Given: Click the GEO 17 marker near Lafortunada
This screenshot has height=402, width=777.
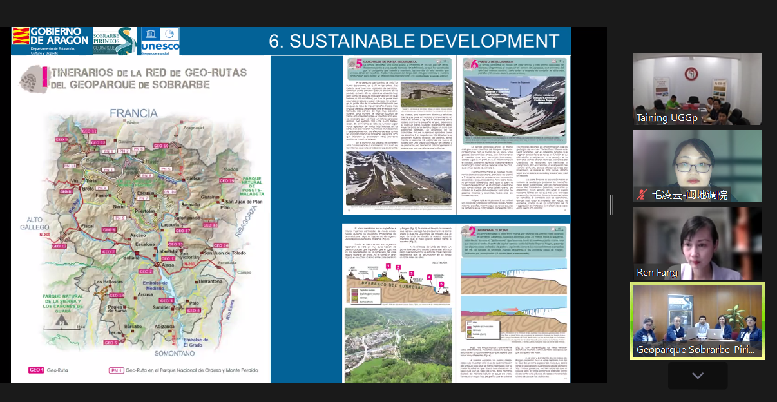Looking at the screenshot, I should click(184, 230).
